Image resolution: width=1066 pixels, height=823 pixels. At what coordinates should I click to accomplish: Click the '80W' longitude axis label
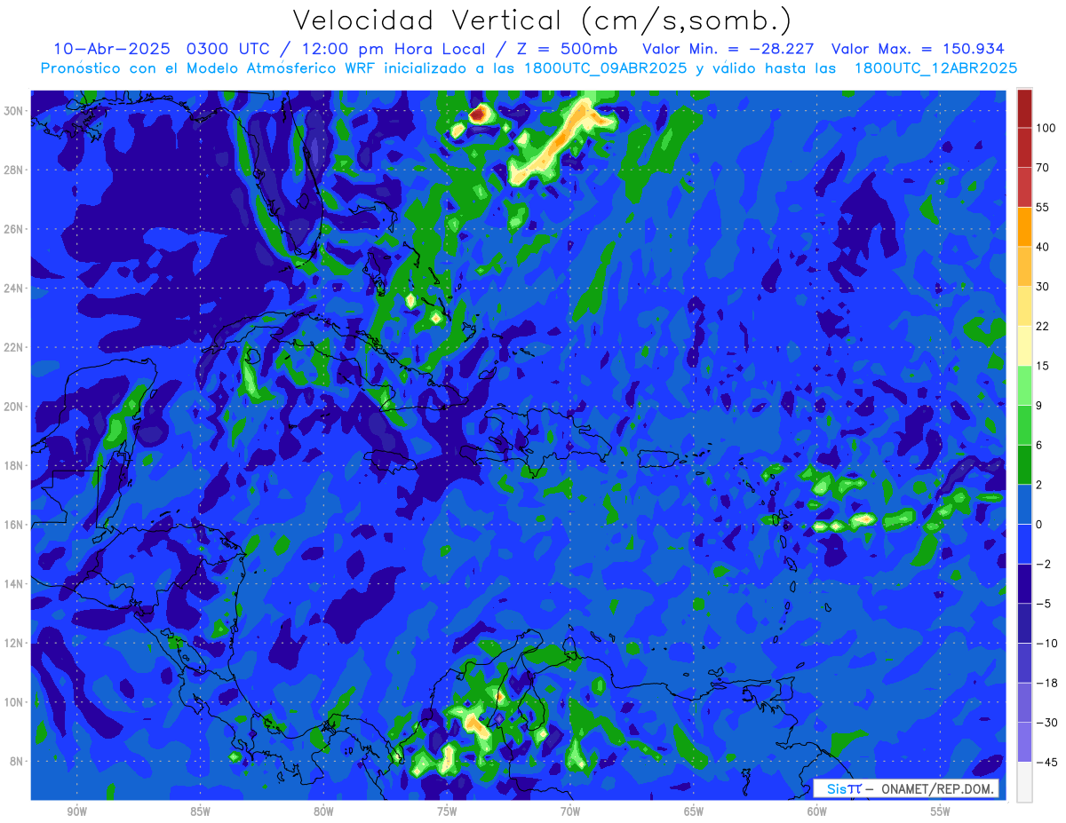pos(323,811)
